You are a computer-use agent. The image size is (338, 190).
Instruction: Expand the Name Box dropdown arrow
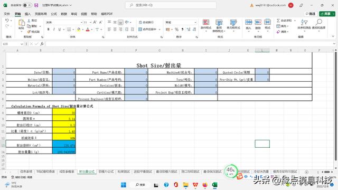click(22, 44)
